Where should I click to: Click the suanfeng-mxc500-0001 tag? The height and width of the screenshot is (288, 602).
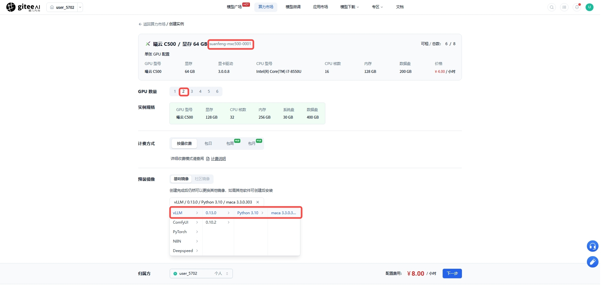coord(230,44)
